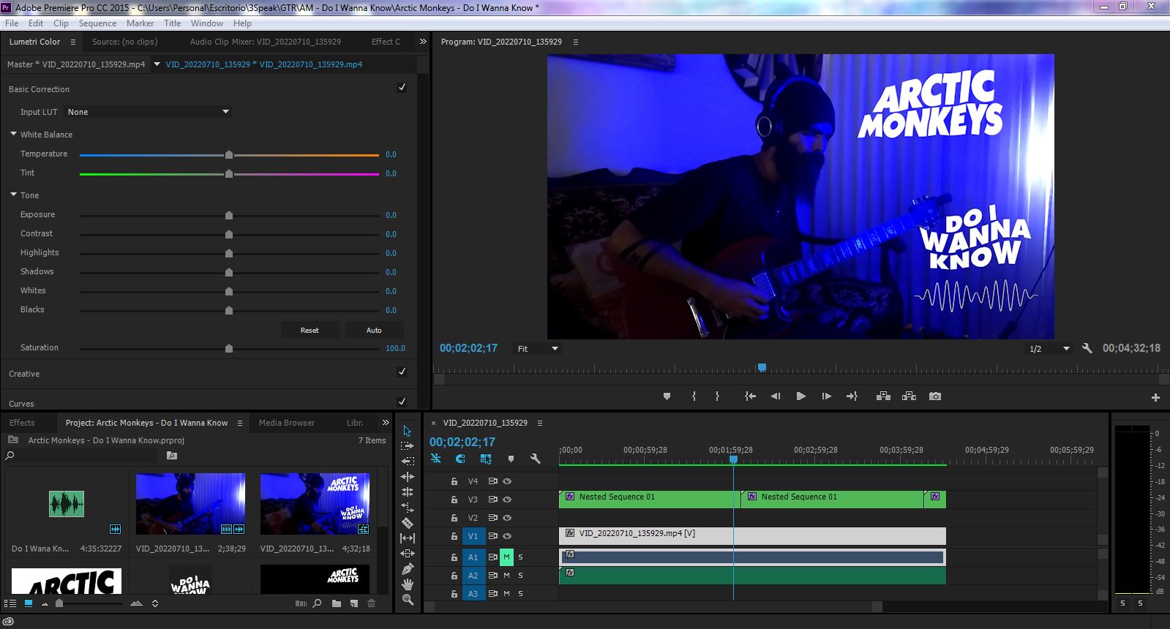Toggle the Curves section checkbox

402,402
